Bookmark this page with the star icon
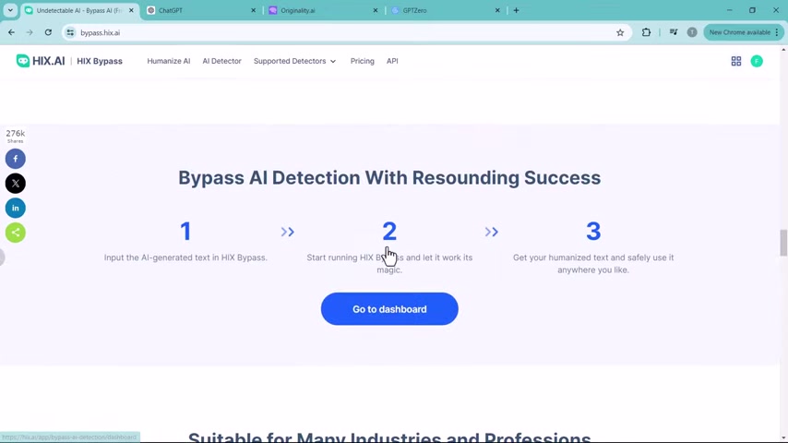Image resolution: width=788 pixels, height=443 pixels. point(620,32)
